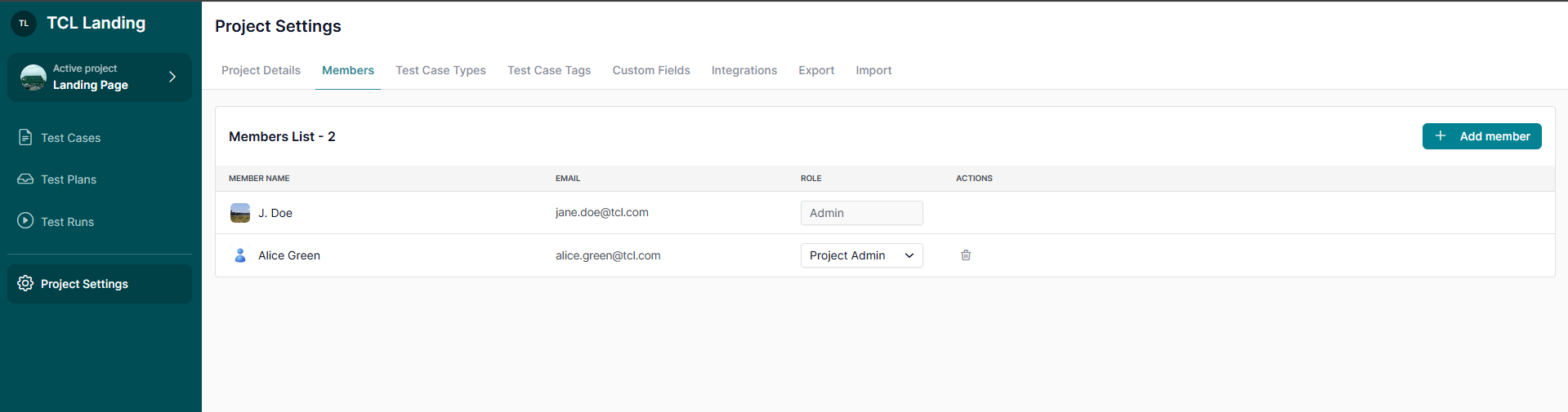Click the TL organization avatar icon
Screen dimensions: 1568x412
pyautogui.click(x=24, y=24)
